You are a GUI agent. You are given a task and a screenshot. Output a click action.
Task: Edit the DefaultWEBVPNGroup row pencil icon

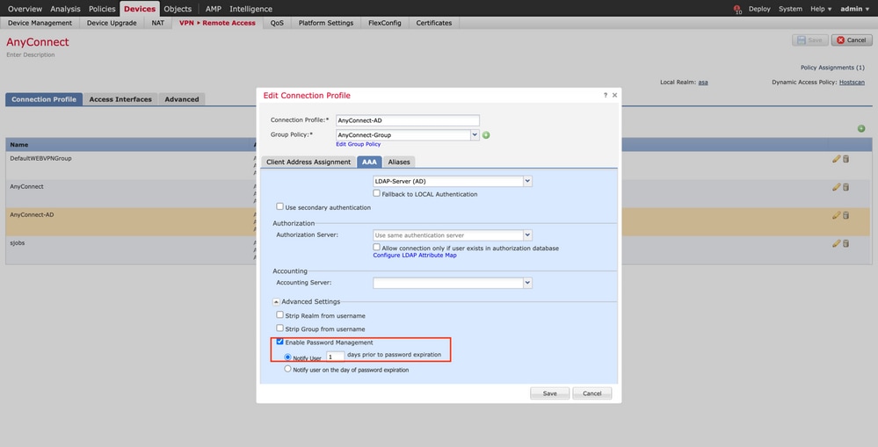point(836,159)
